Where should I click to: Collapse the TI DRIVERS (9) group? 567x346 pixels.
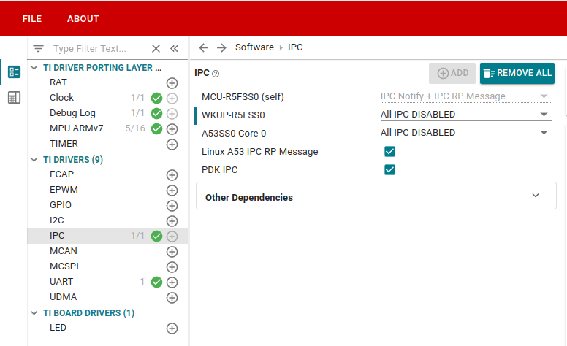[35, 160]
